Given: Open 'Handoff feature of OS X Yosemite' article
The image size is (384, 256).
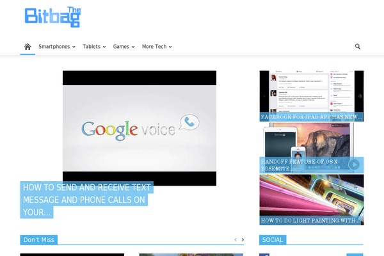Looking at the screenshot, I should click(300, 165).
